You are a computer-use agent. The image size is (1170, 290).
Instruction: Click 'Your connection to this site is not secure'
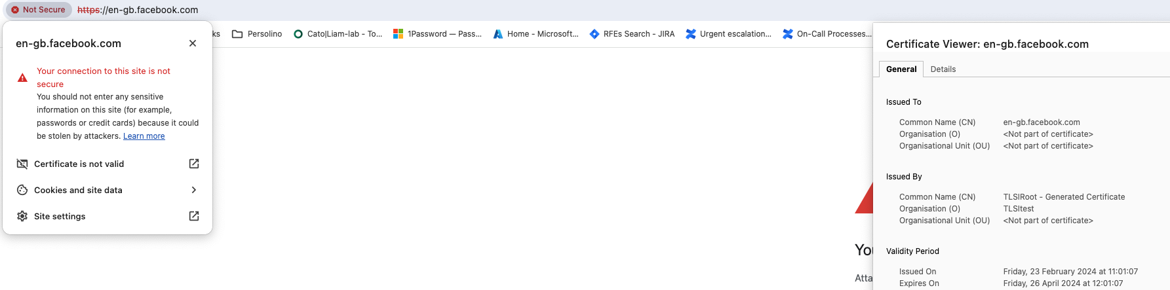[x=104, y=77]
